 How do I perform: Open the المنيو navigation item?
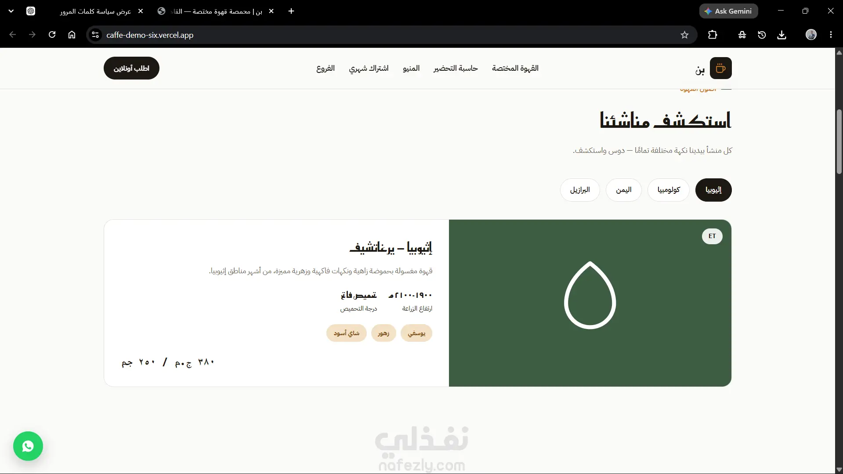click(411, 68)
